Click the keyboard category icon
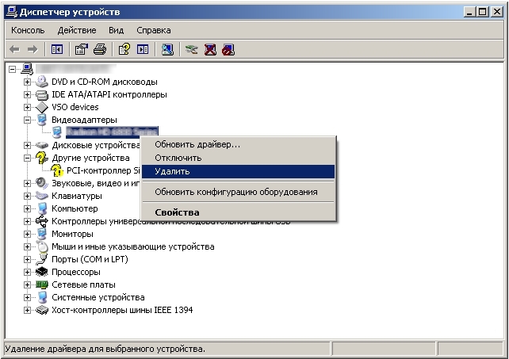The height and width of the screenshot is (359, 509). click(x=41, y=196)
